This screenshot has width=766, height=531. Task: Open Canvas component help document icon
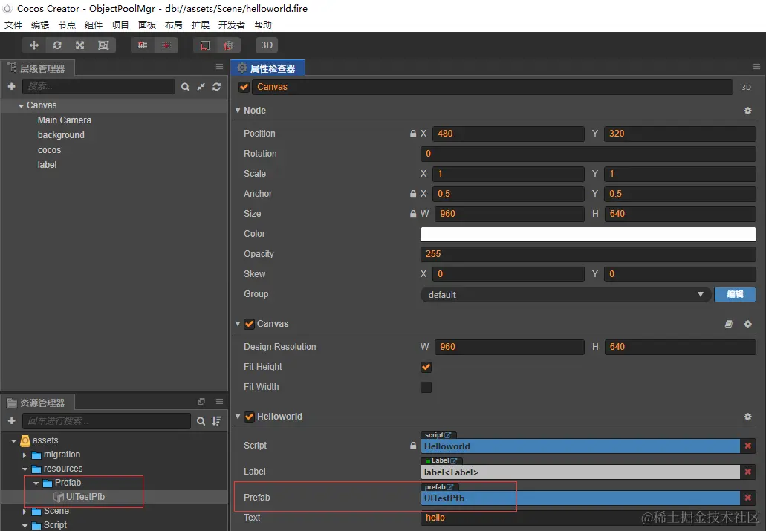(x=728, y=324)
